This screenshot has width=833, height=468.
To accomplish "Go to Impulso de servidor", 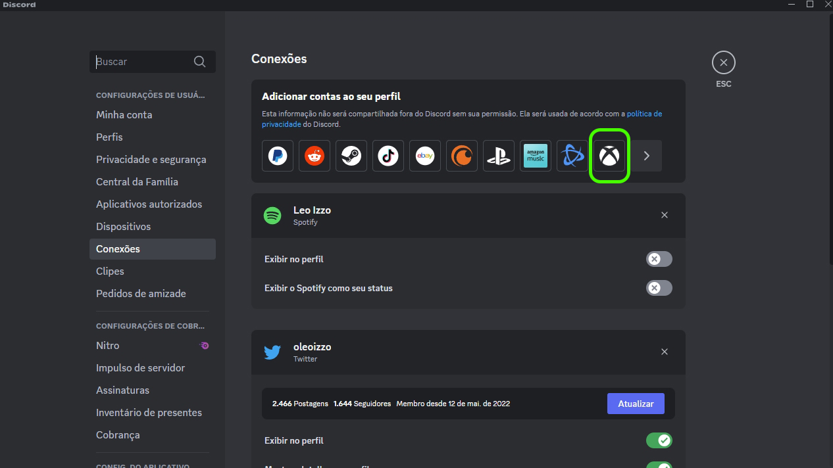I will [153, 367].
